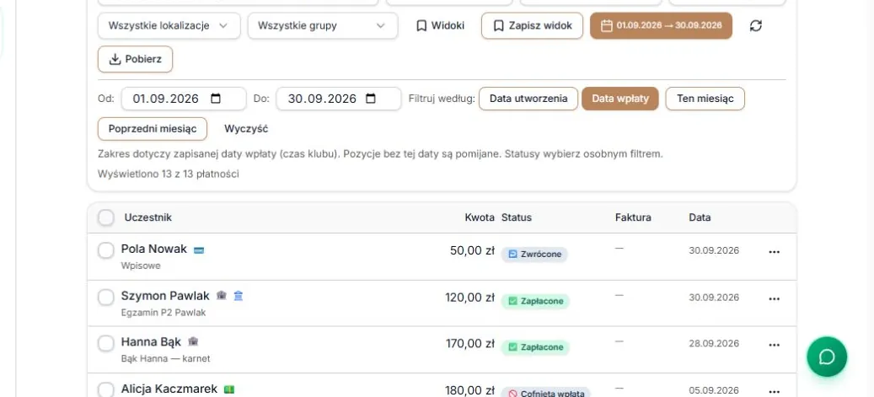This screenshot has height=397, width=874.
Task: Click Zapłacone badge in Hanna Bąk row
Action: coord(535,347)
